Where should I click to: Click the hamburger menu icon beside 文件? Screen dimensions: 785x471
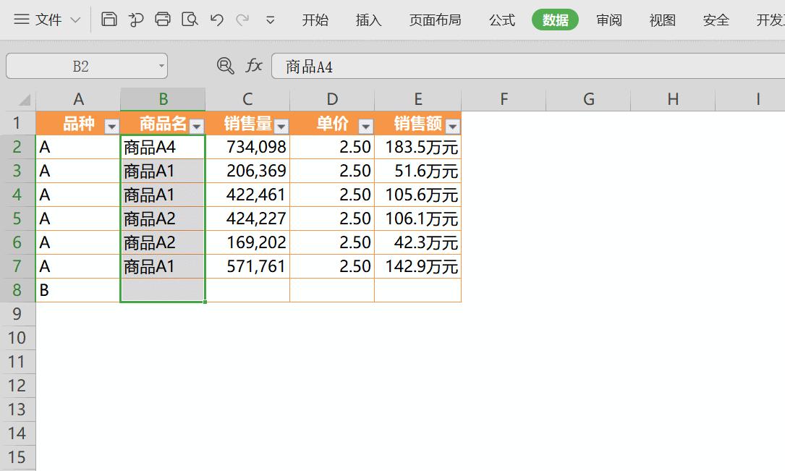[x=23, y=20]
